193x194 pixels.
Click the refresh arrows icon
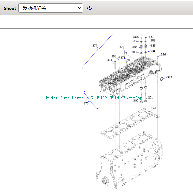(x=89, y=8)
